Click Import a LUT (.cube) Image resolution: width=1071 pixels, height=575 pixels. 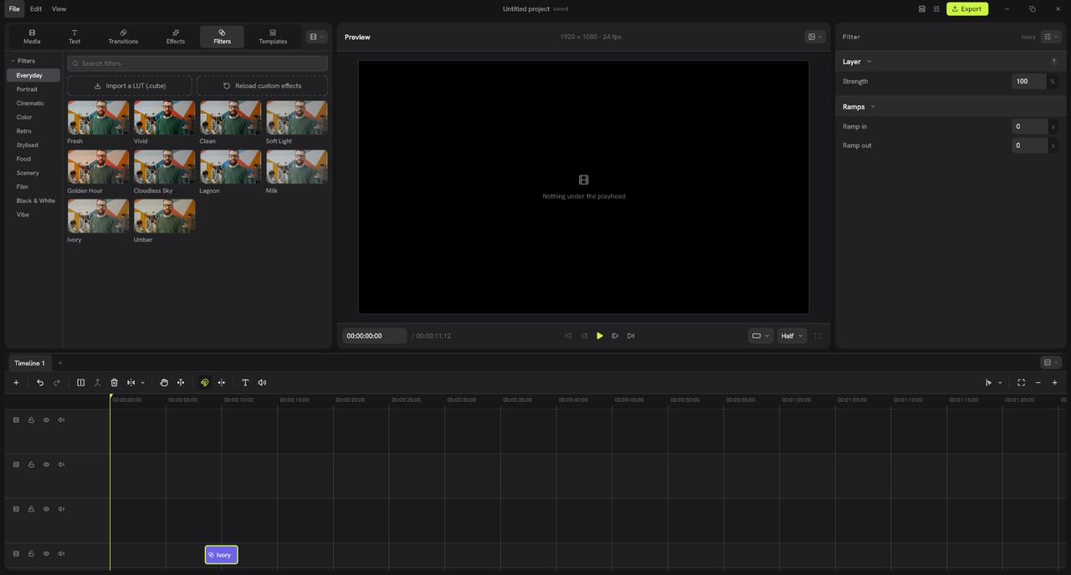click(x=130, y=86)
